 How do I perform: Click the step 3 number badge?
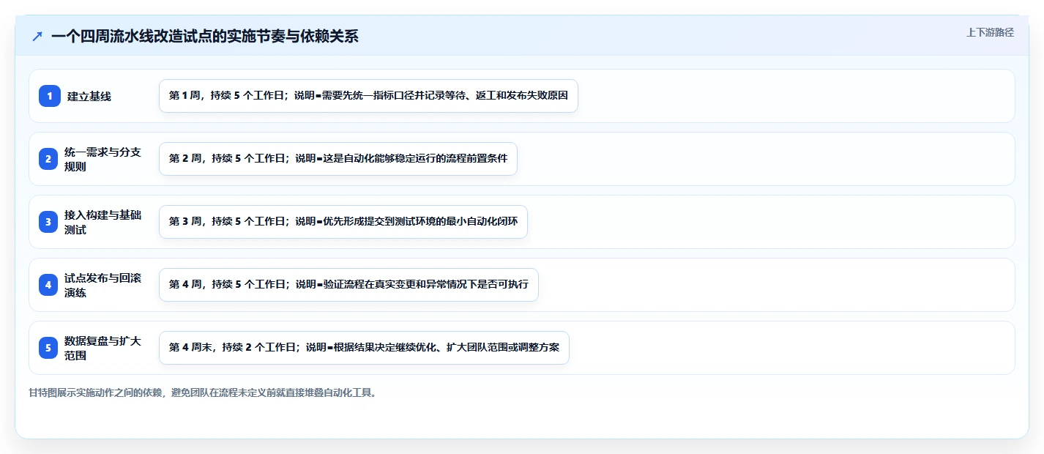48,222
